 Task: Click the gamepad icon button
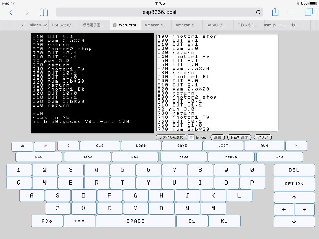pos(23,147)
